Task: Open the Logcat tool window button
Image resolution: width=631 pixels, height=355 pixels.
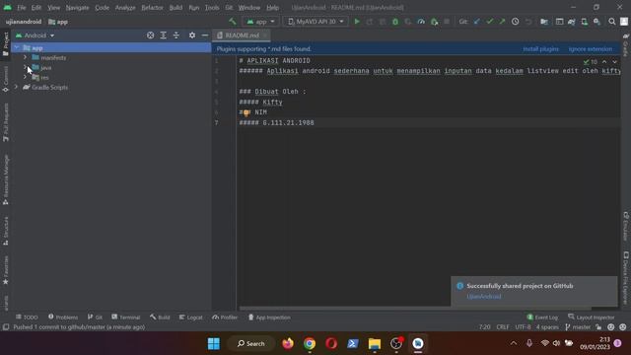Action: [190, 318]
